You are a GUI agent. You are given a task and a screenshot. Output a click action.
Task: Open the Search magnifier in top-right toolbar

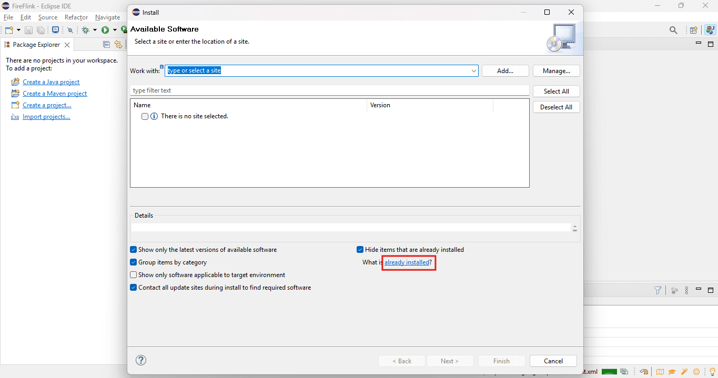click(673, 30)
